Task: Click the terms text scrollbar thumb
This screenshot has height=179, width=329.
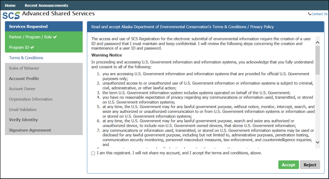Action: coord(317,60)
